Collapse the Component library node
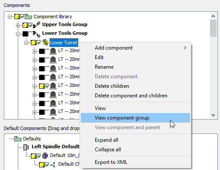The height and width of the screenshot is (170, 220). pos(10,17)
